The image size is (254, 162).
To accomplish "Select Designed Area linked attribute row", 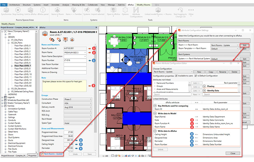I will point(197,138).
